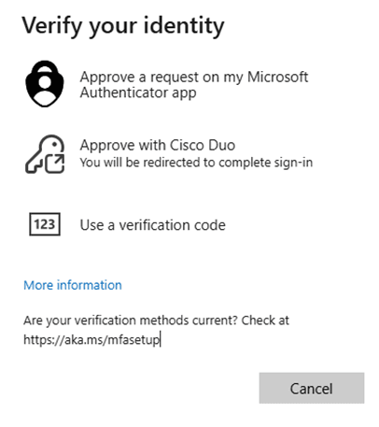Click the https://aka.ms/mfasetup URL text
The image size is (379, 427).
(x=91, y=339)
